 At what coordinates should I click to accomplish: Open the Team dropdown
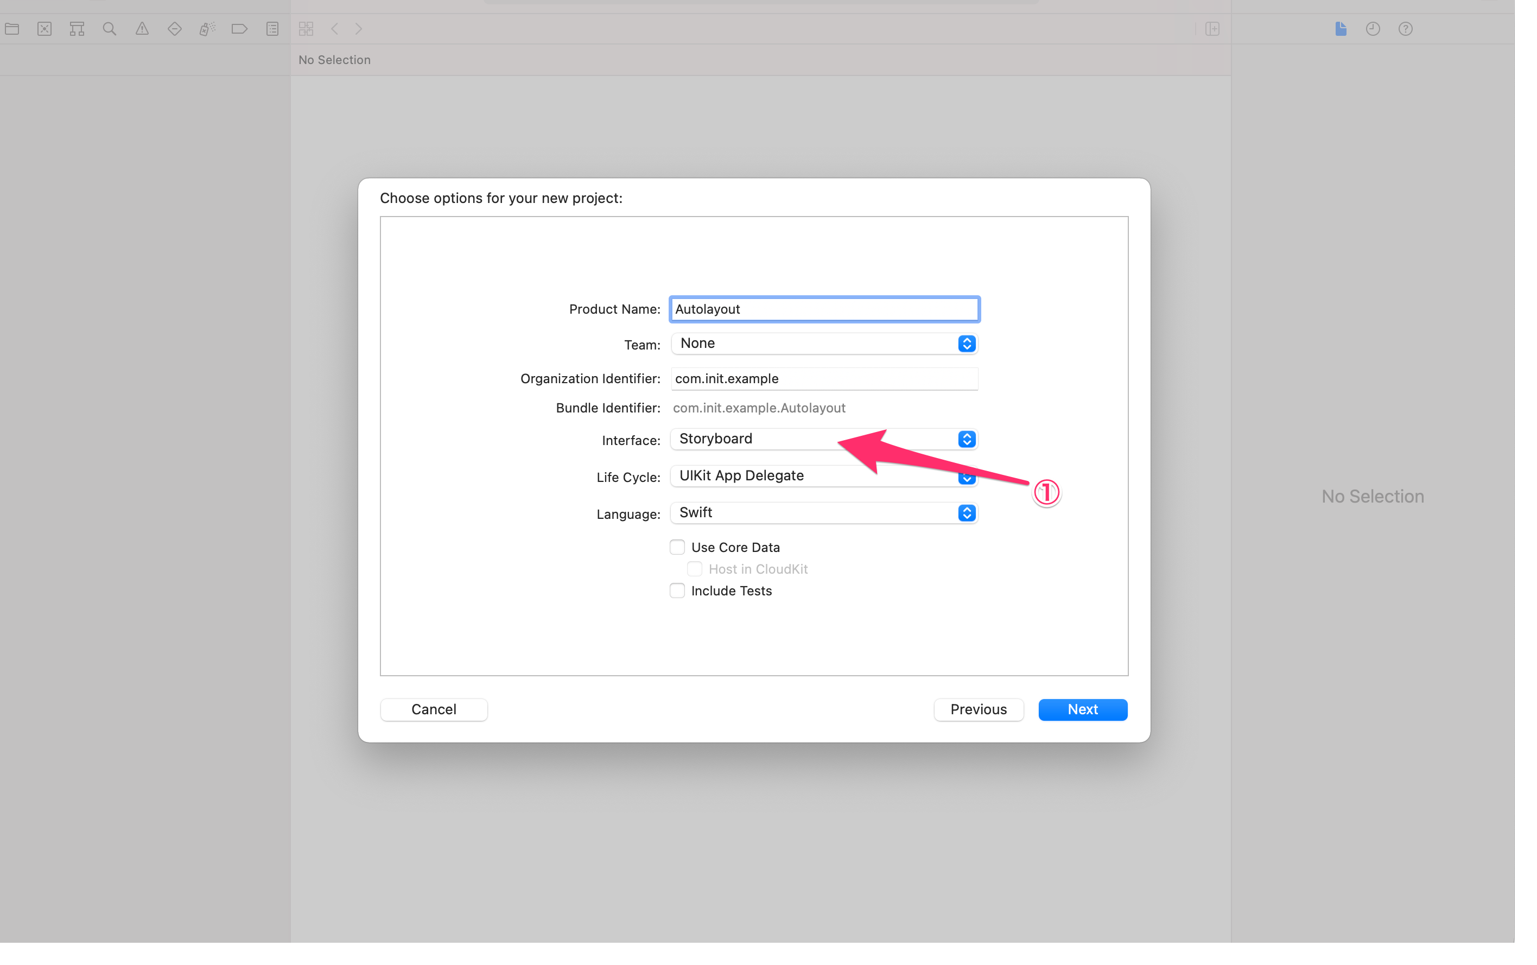pos(824,344)
